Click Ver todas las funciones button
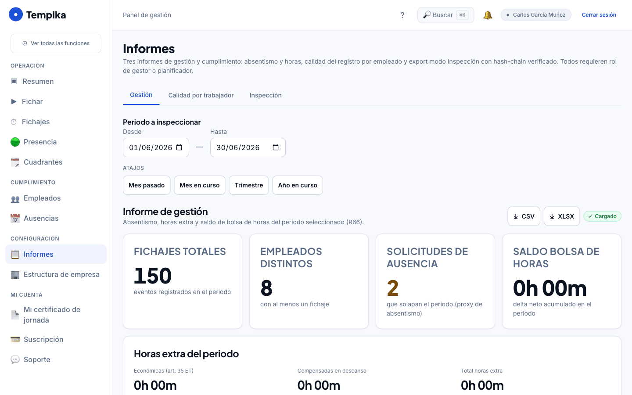 coord(56,43)
